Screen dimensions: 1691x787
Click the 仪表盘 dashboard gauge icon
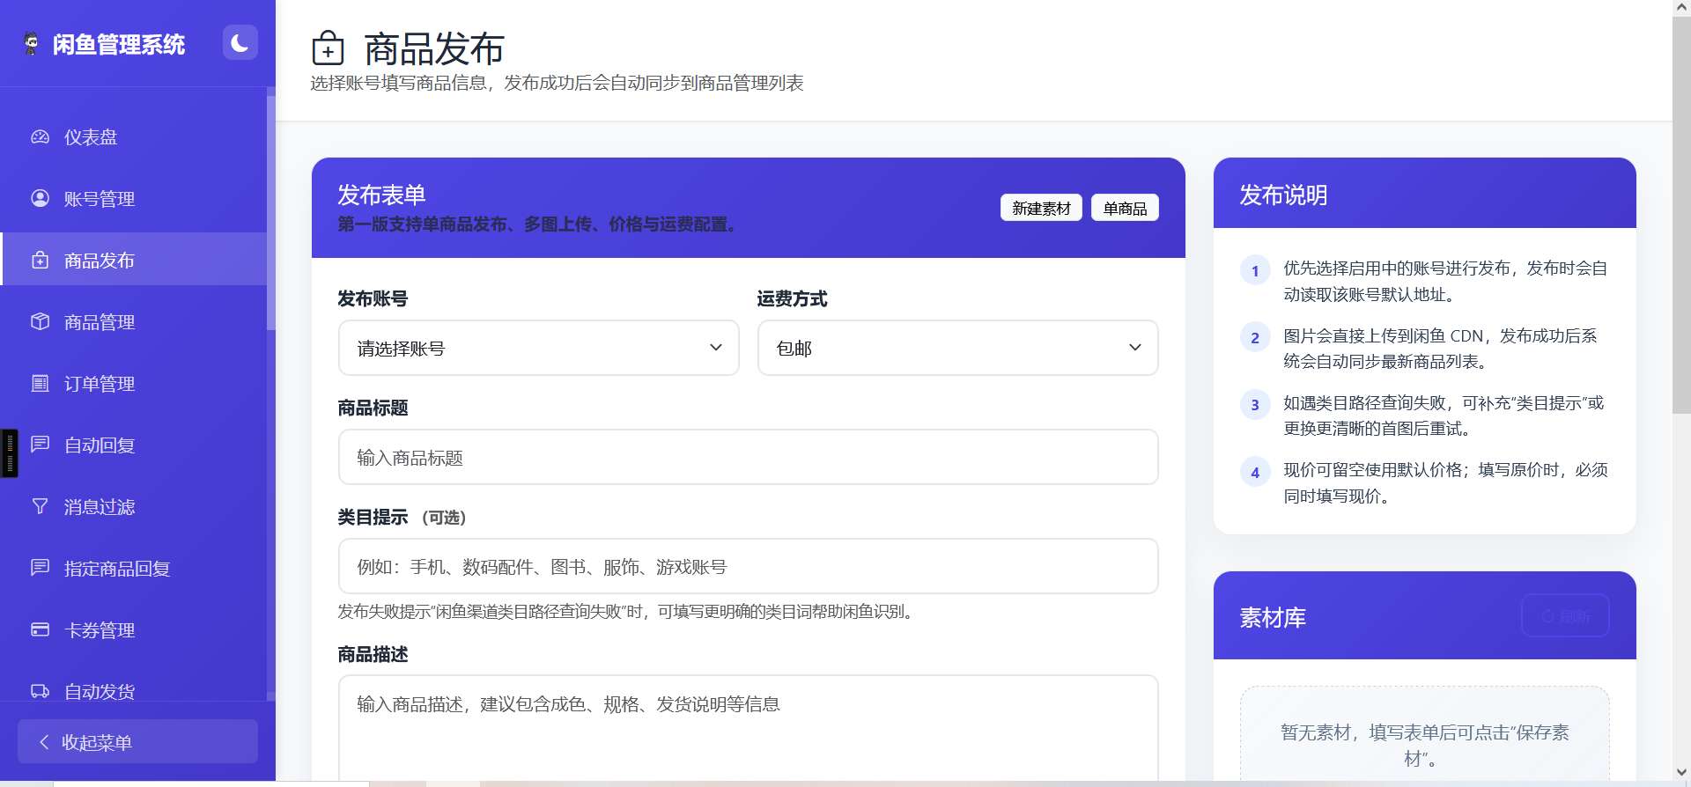click(40, 136)
